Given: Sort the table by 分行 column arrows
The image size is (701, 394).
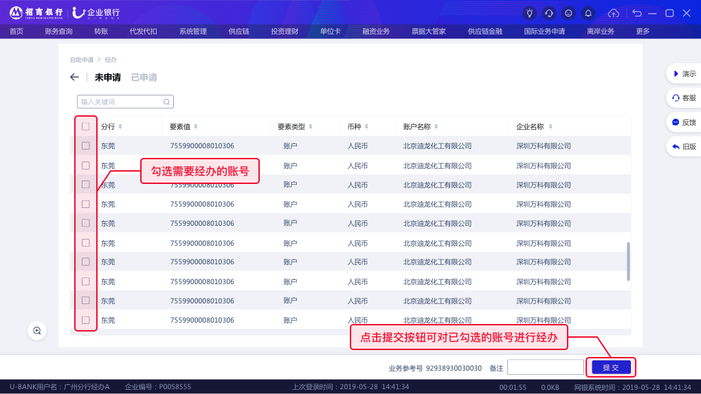Looking at the screenshot, I should coord(120,126).
